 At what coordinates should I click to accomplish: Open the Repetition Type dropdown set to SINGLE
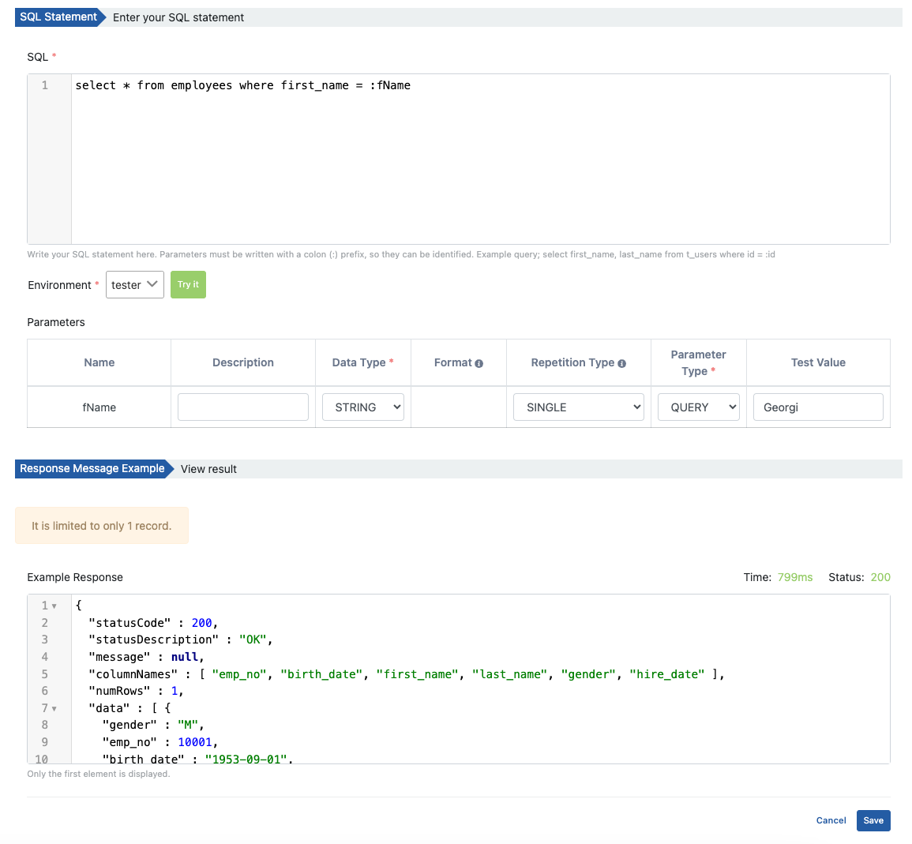(x=578, y=407)
